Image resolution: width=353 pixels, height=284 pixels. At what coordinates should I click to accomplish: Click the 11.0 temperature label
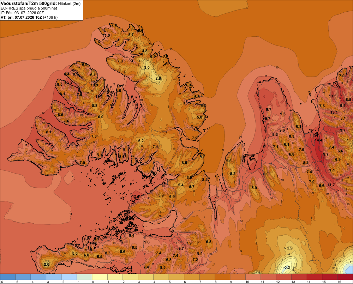[x=107, y=36]
